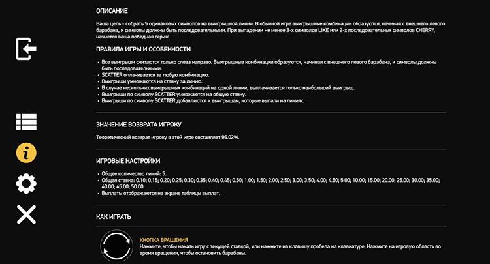Select the yellow info icon
The width and height of the screenshot is (490, 264).
tap(25, 153)
